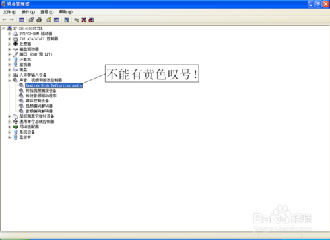Click the Back arrow toolbar icon
Image resolution: width=330 pixels, height=240 pixels.
[4, 20]
